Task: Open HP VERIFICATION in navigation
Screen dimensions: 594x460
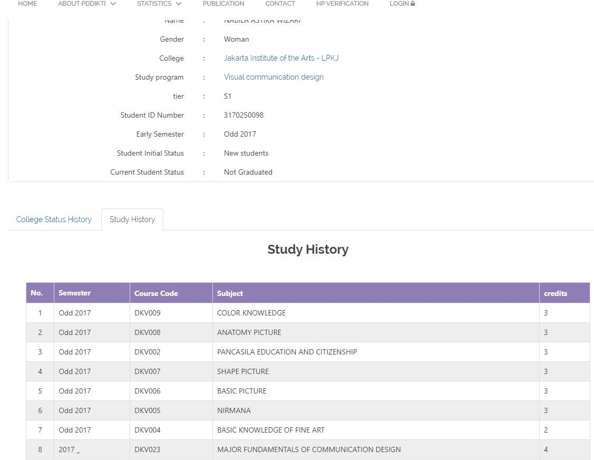Action: pyautogui.click(x=342, y=4)
